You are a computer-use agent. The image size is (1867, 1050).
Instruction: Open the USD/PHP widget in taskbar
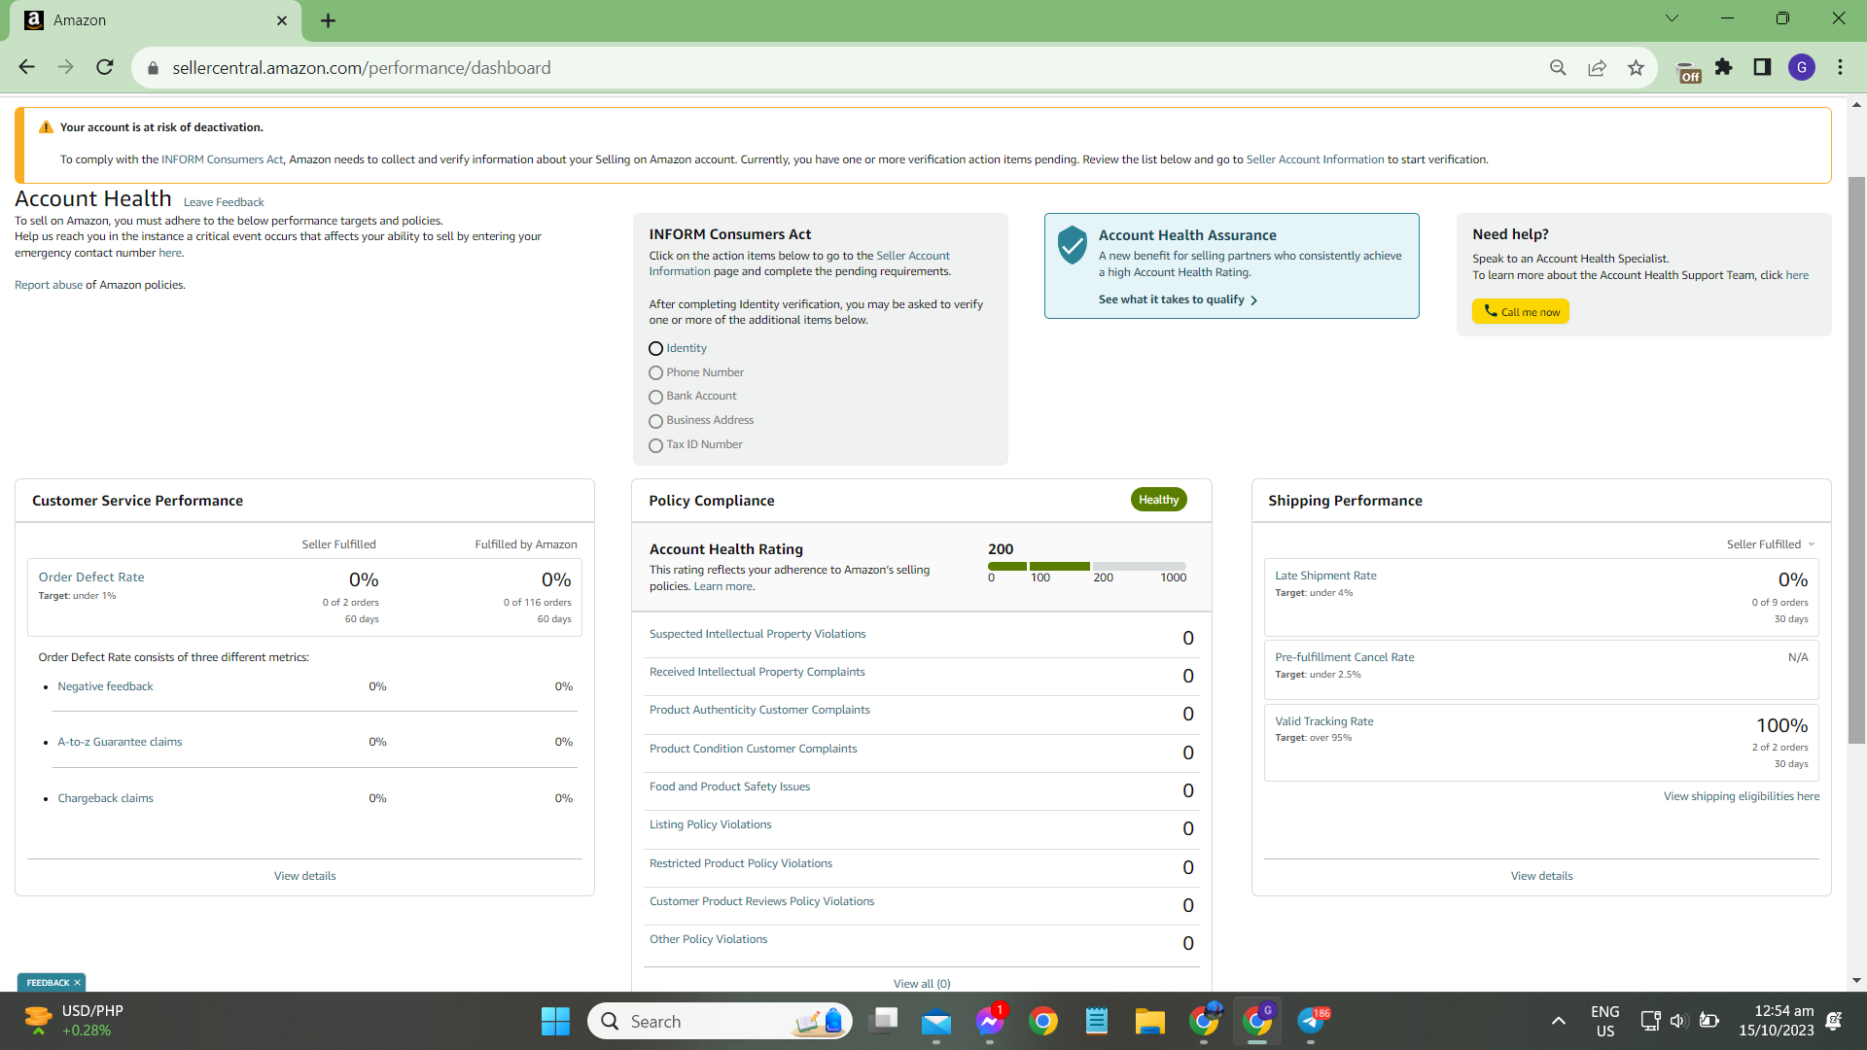(x=75, y=1021)
